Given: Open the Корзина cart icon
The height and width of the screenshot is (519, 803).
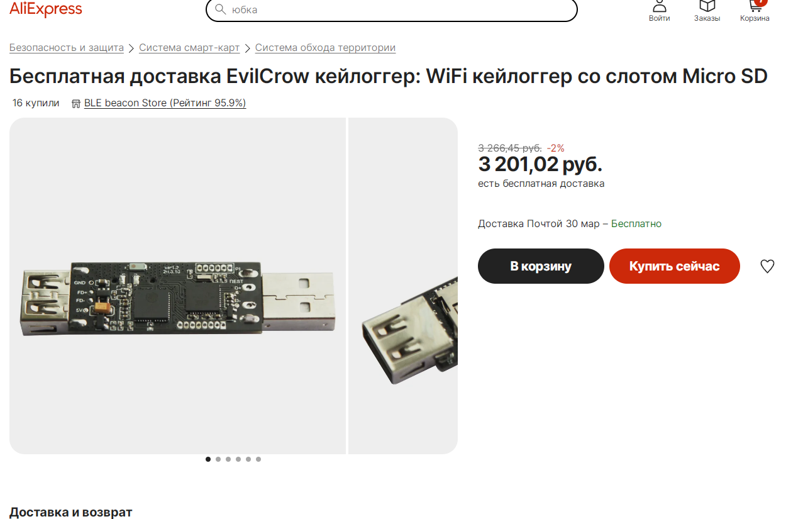Looking at the screenshot, I should (x=755, y=6).
